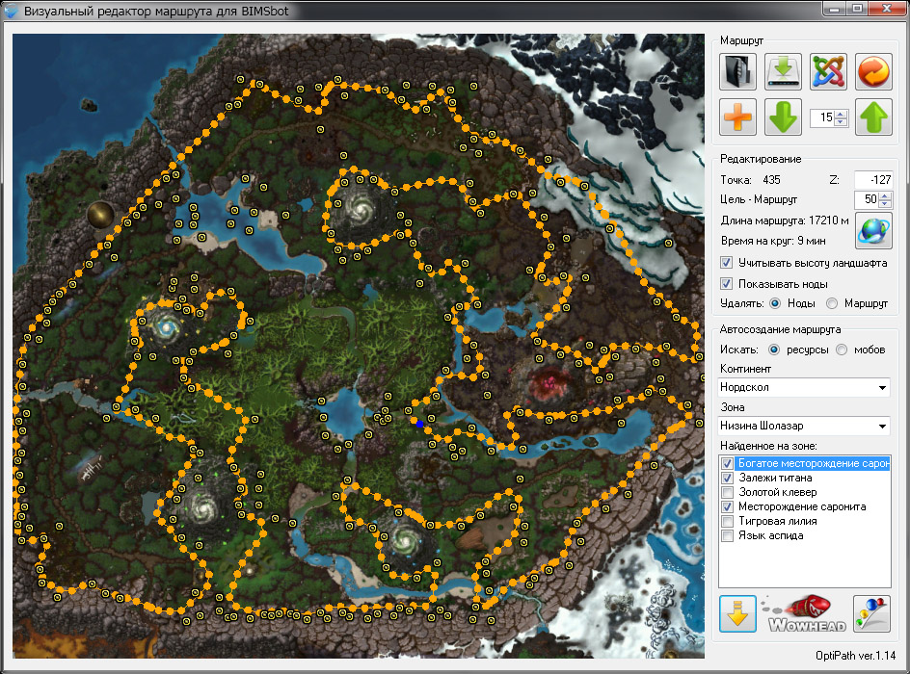Click the save-to-drive download icon
Screen dimensions: 910x674
tap(783, 71)
